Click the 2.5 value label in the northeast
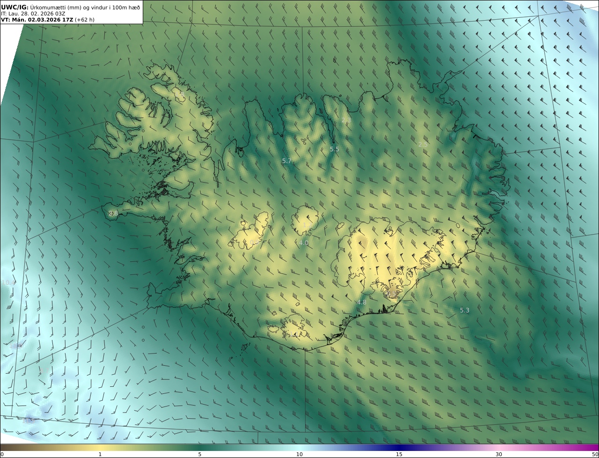Image resolution: width=599 pixels, height=458 pixels. pos(423,145)
